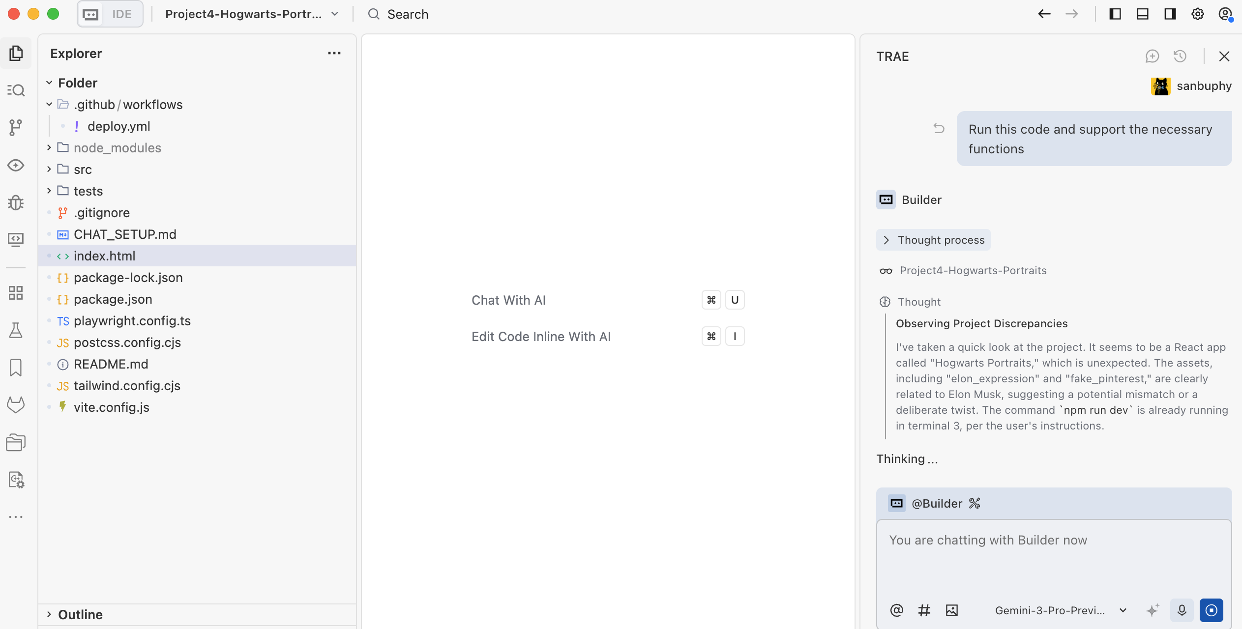Open the Search sidebar icon
This screenshot has width=1242, height=629.
pyautogui.click(x=16, y=90)
